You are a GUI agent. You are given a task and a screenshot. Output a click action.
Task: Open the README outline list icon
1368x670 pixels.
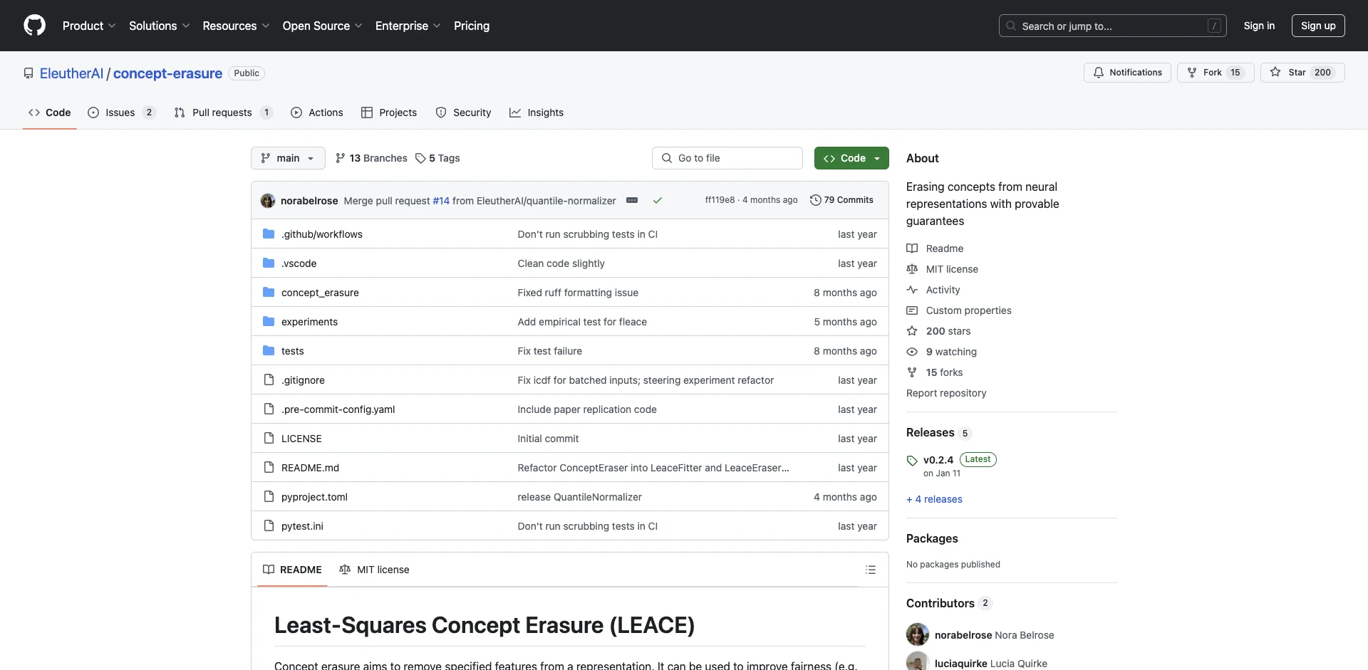tap(871, 570)
